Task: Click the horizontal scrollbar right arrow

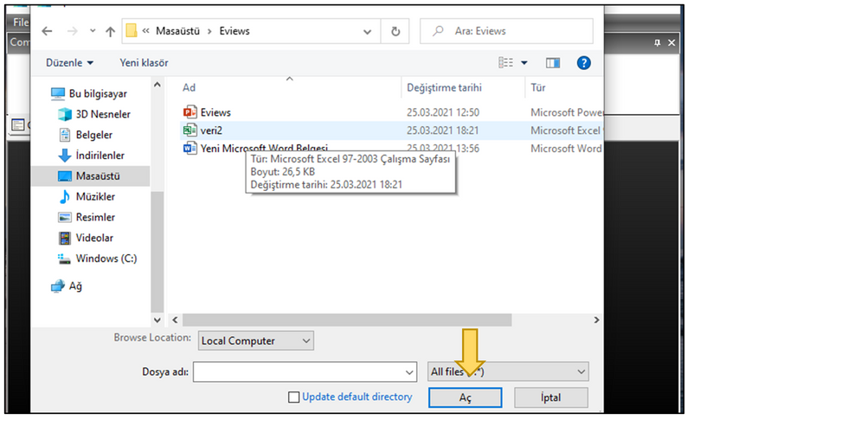Action: pos(596,321)
